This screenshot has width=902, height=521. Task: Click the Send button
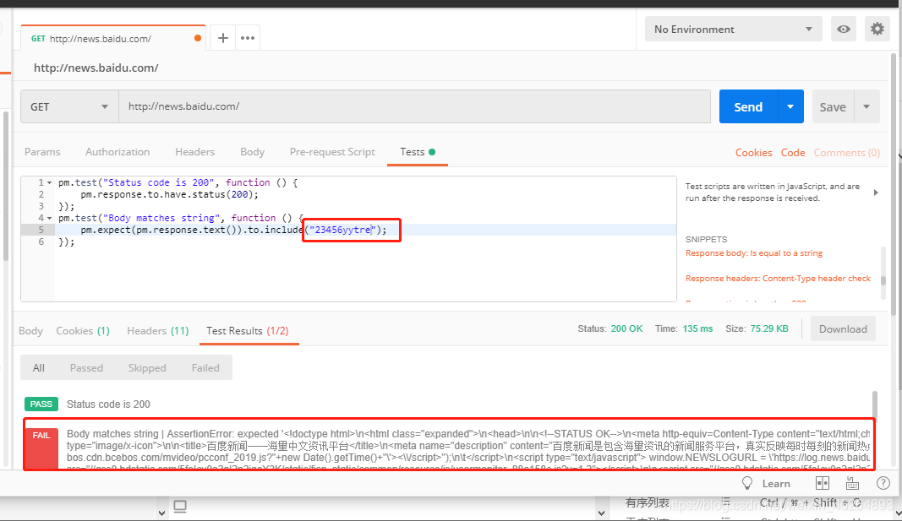click(x=748, y=107)
